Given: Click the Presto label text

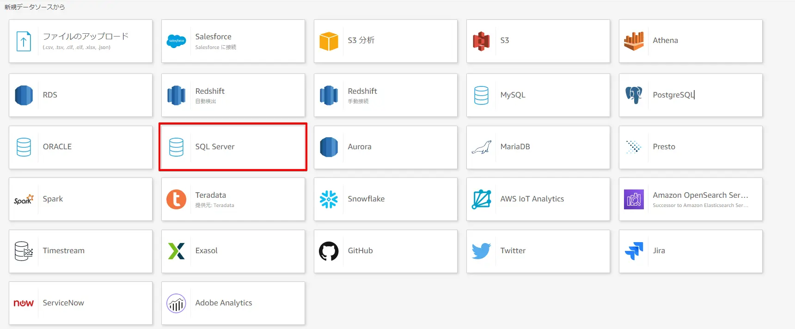Looking at the screenshot, I should (x=664, y=146).
